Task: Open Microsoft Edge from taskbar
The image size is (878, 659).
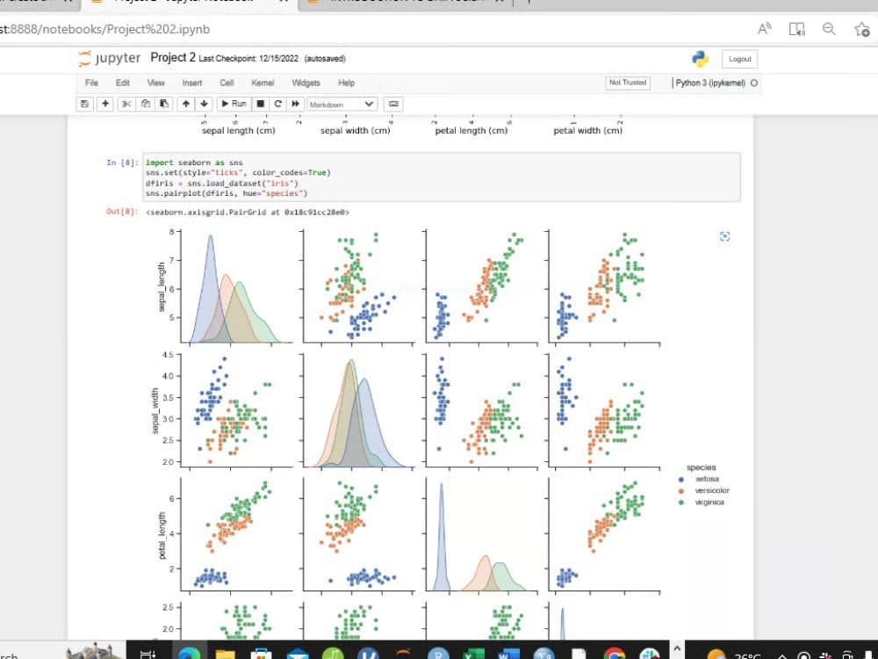Action: [x=190, y=652]
